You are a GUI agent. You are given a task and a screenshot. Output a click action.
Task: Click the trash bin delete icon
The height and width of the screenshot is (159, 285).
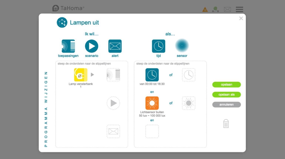(x=226, y=124)
